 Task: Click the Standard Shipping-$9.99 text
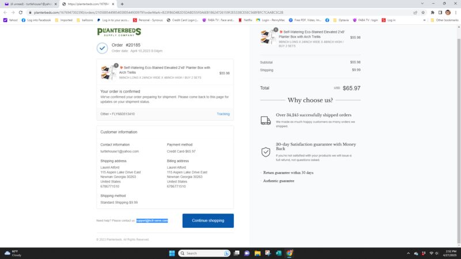click(119, 203)
